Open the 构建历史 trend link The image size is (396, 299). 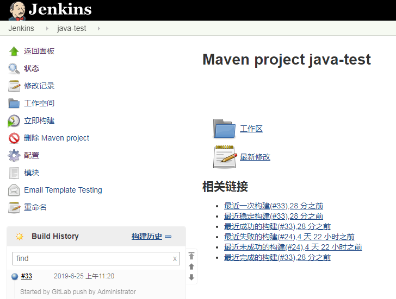(x=147, y=236)
